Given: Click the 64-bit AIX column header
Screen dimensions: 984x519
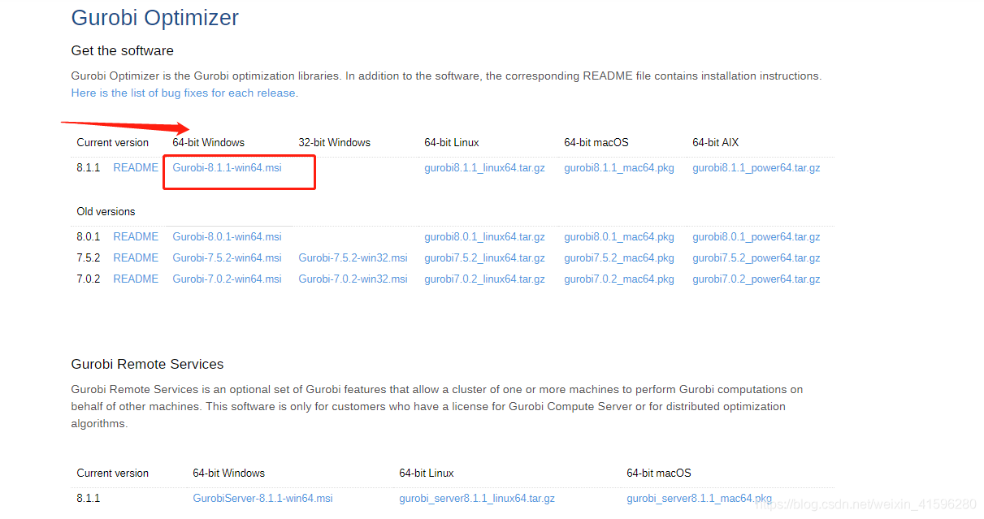Looking at the screenshot, I should (x=716, y=142).
